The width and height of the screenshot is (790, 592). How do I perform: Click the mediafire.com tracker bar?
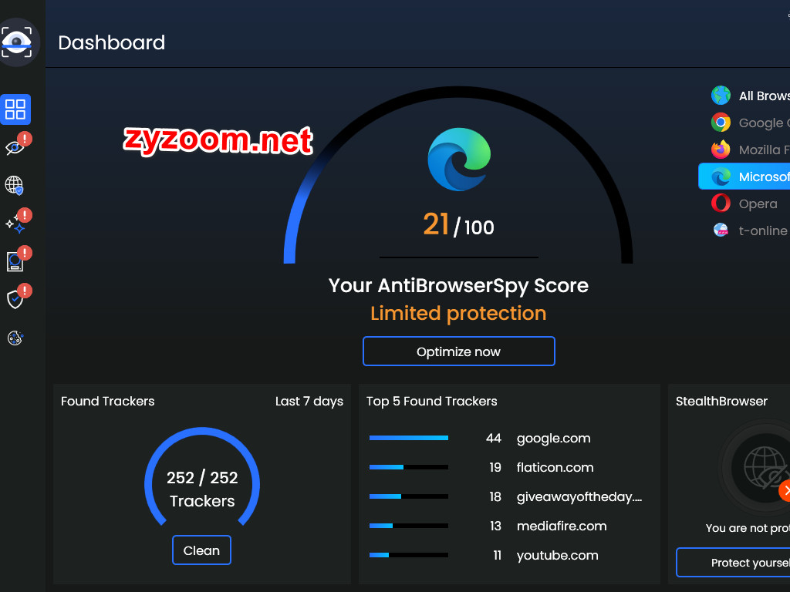pyautogui.click(x=409, y=526)
